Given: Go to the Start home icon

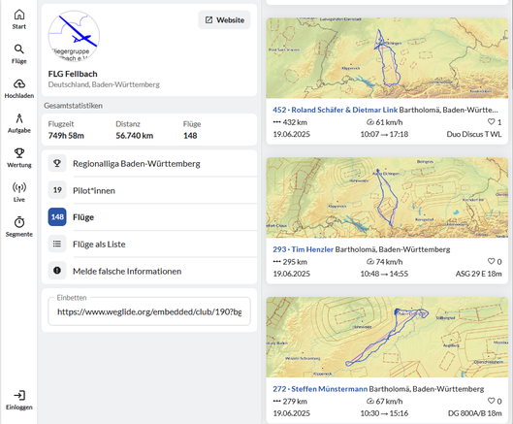Looking at the screenshot, I should tap(19, 15).
